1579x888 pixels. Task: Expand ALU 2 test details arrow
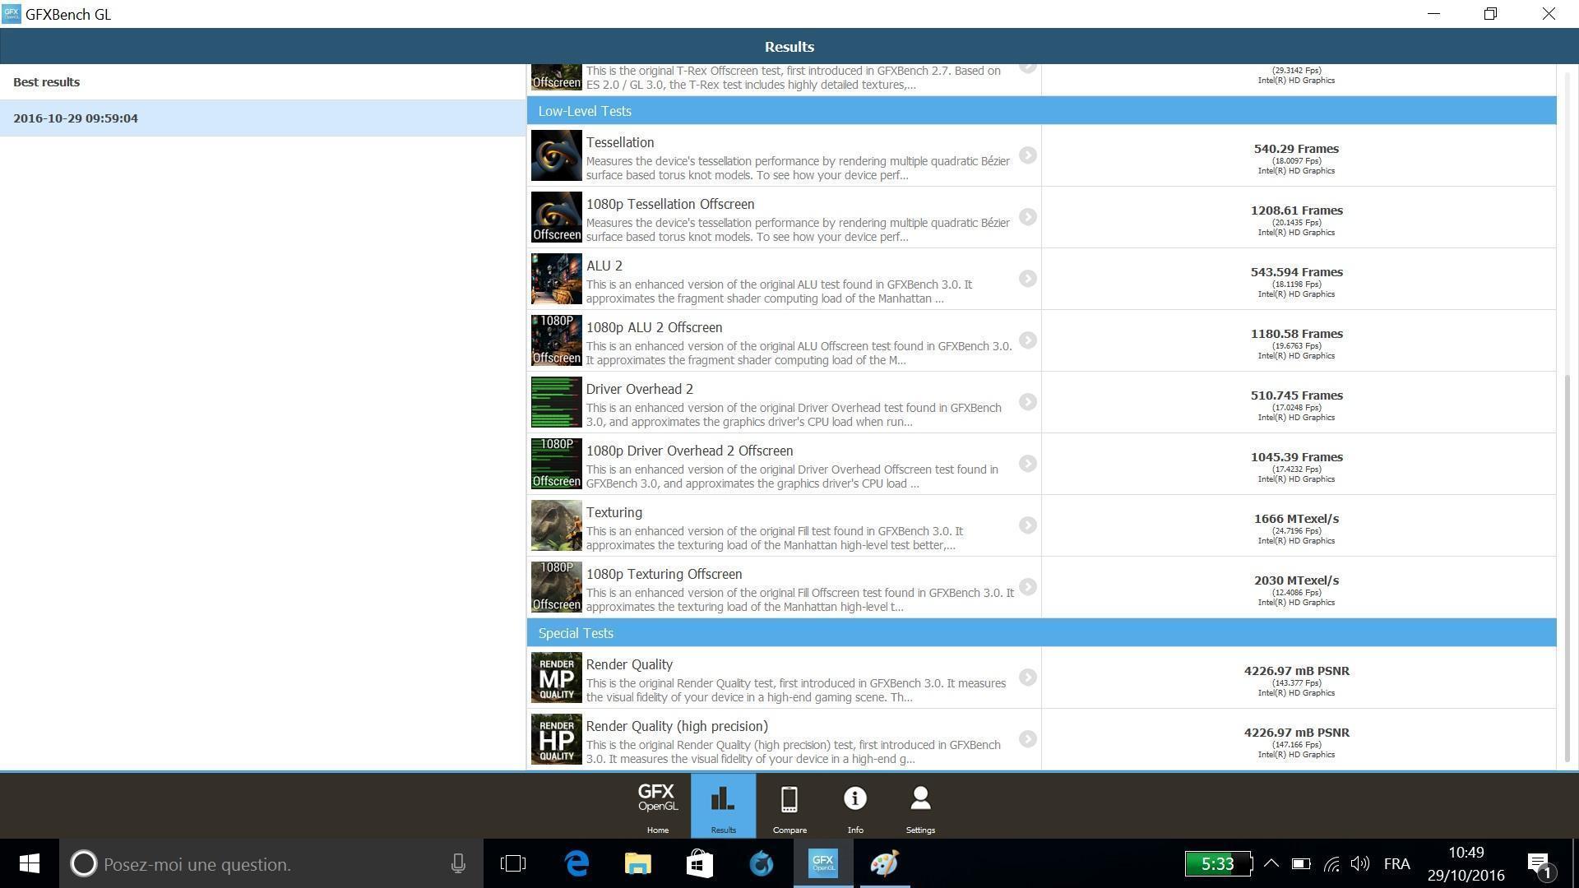click(x=1027, y=279)
